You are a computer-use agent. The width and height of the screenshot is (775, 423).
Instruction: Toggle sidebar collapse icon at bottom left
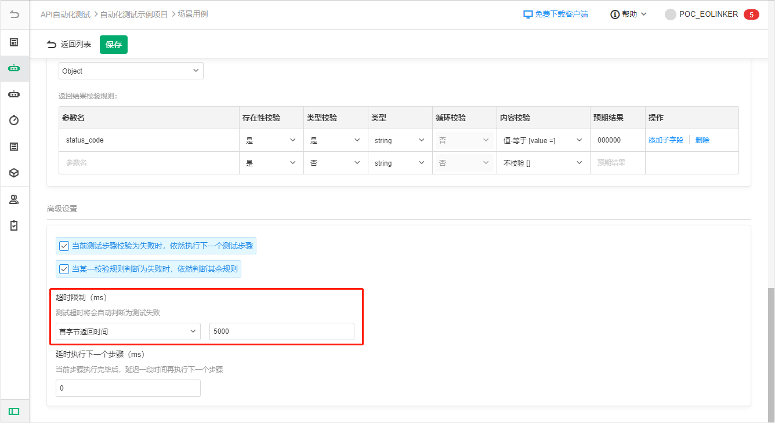[x=15, y=411]
